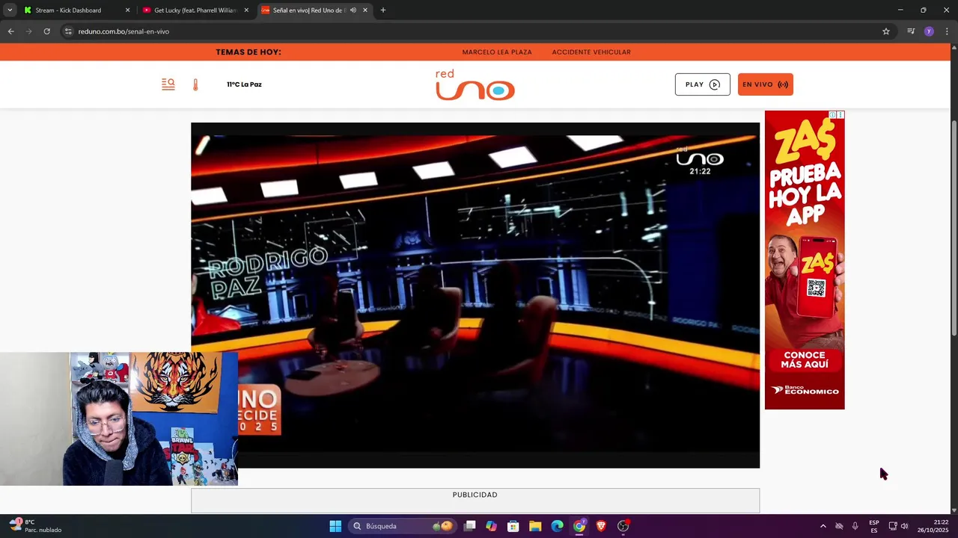Open the site menu search icon
The height and width of the screenshot is (538, 958).
(168, 84)
